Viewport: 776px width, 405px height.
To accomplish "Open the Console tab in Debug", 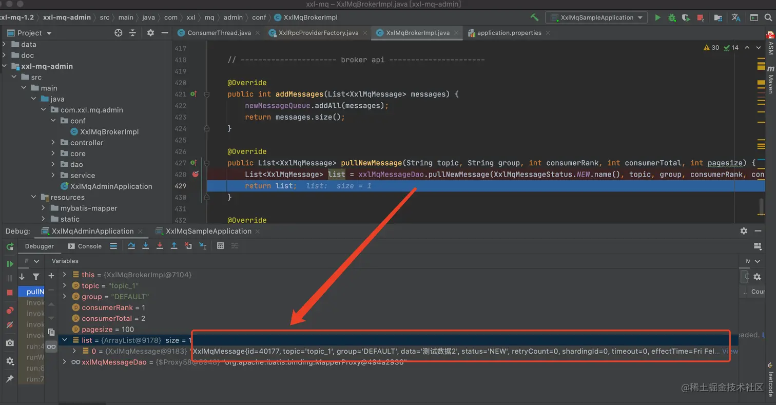I will coord(85,246).
